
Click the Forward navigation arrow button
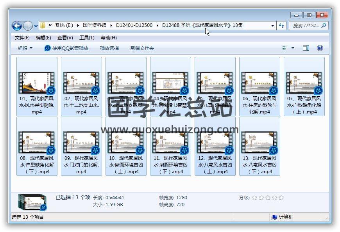(x=28, y=26)
